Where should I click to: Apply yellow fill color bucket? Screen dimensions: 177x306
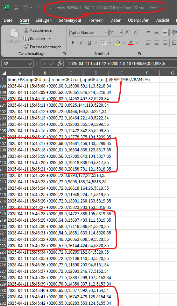(x=118, y=43)
